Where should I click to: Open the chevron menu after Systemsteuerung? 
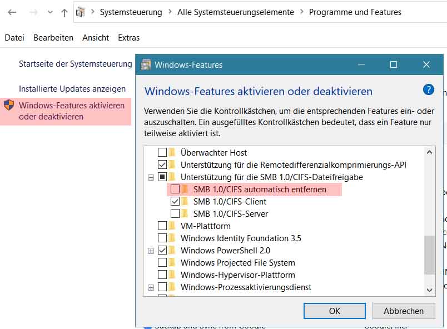tap(170, 12)
